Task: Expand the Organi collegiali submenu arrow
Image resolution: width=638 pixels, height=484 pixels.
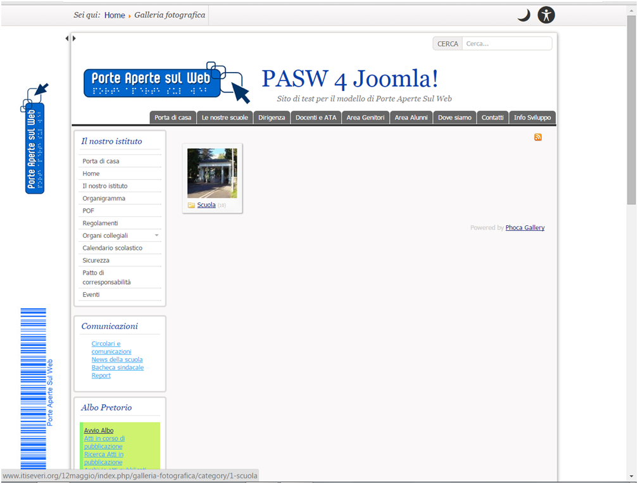Action: (x=156, y=235)
